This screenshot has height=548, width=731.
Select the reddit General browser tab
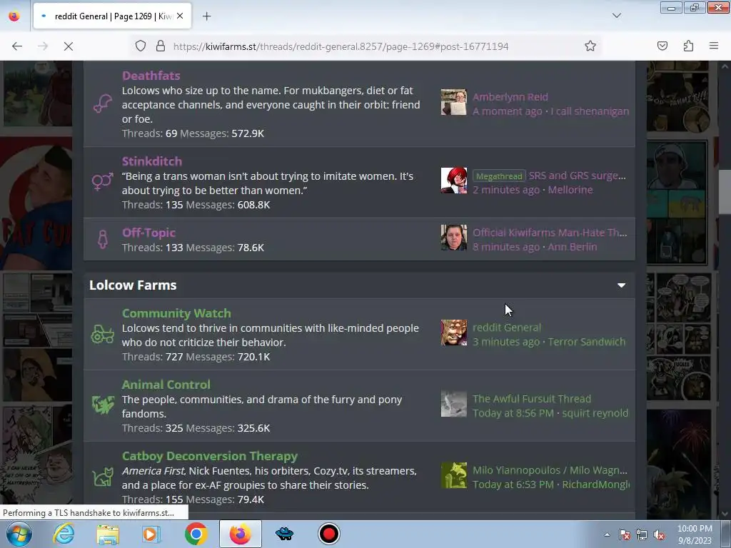coord(112,16)
